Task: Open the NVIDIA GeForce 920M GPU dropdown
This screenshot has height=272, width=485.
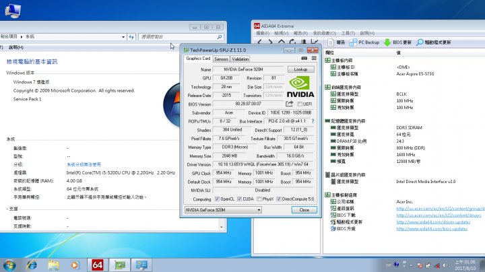Action: tap(223, 210)
